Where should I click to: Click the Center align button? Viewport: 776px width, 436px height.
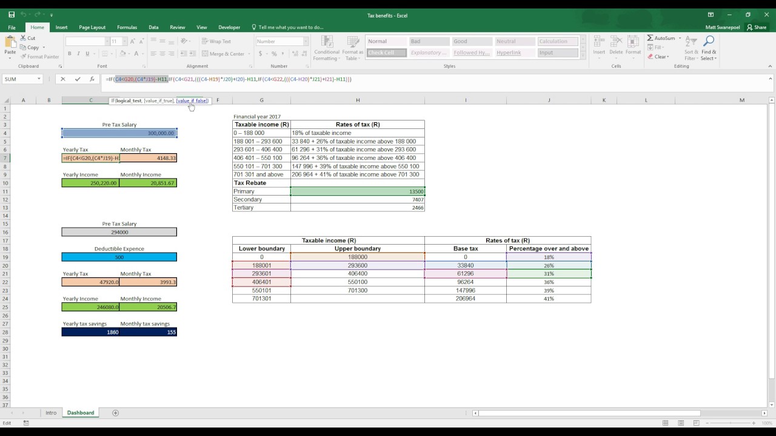162,54
